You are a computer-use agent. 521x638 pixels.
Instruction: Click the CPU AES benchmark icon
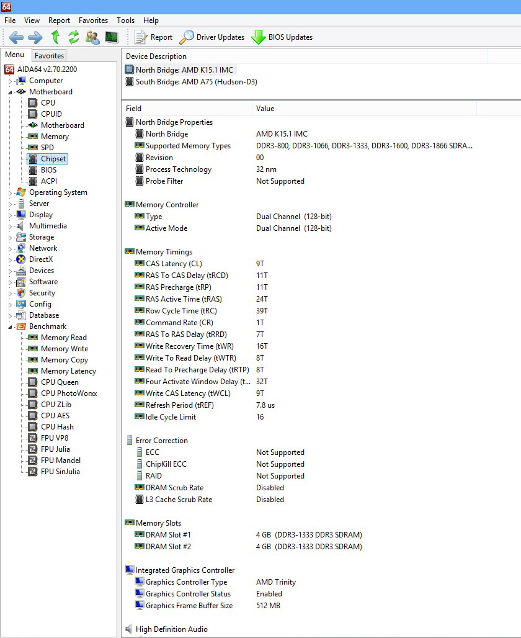[x=32, y=416]
